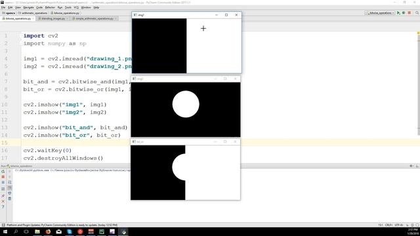The height and width of the screenshot is (236, 420).
Task: Select the opencv breadcrumb in navigation bar
Action: [9, 13]
